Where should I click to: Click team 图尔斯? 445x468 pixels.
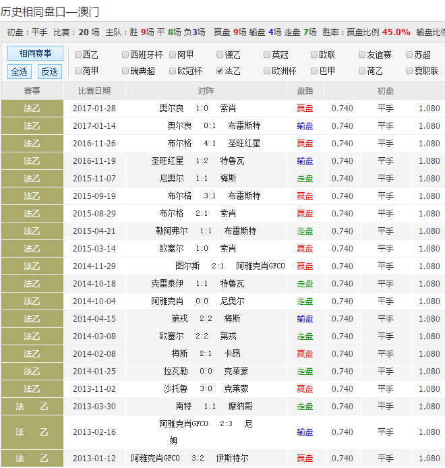coord(187,266)
